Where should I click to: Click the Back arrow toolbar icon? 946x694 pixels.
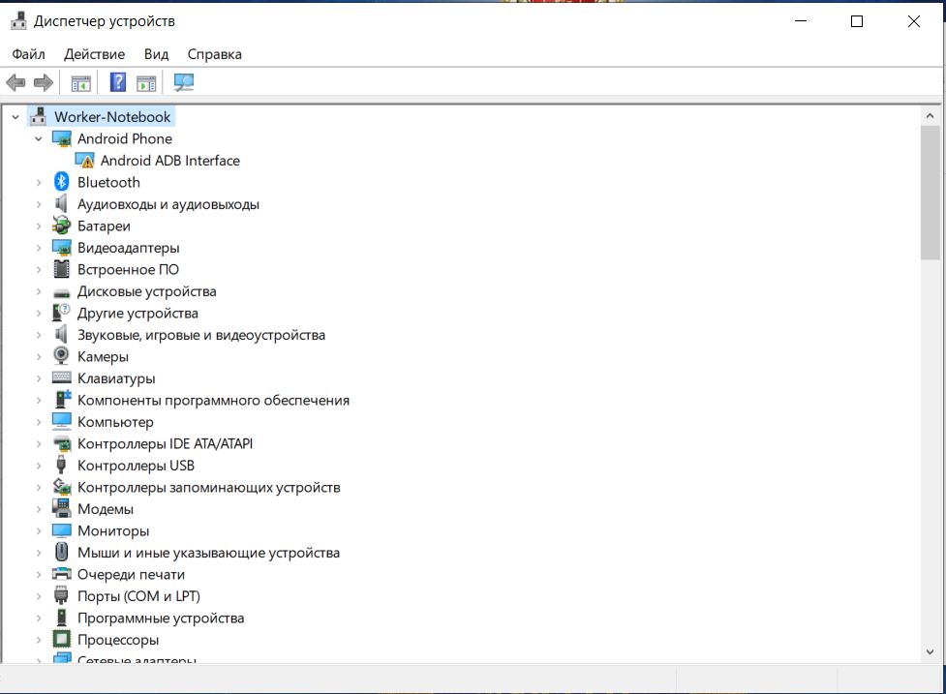coord(15,82)
